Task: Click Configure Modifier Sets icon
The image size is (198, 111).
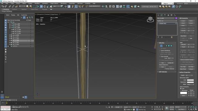Action: point(172,37)
